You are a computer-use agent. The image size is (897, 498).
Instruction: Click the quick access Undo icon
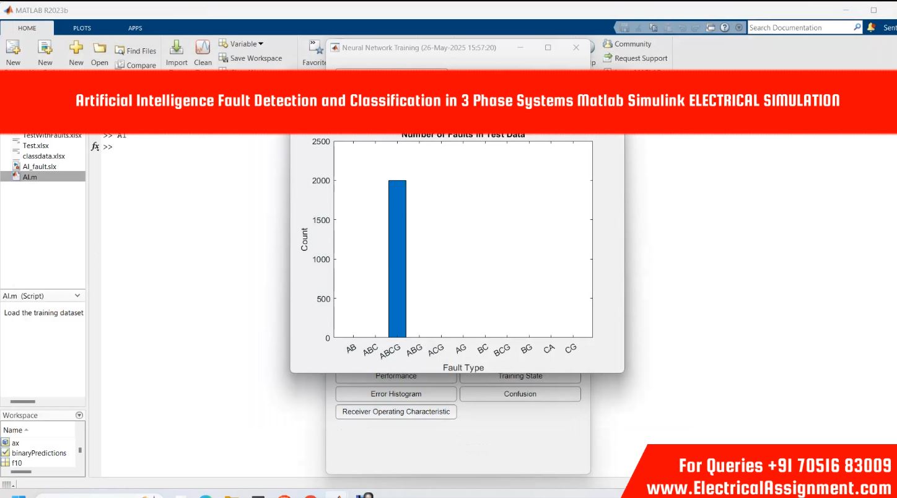[681, 28]
